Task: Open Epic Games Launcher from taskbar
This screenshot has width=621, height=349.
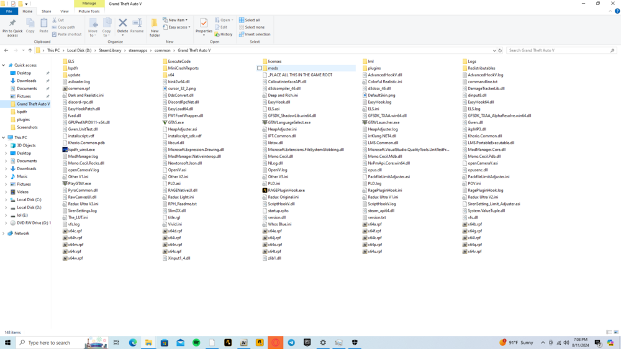Action: click(307, 343)
